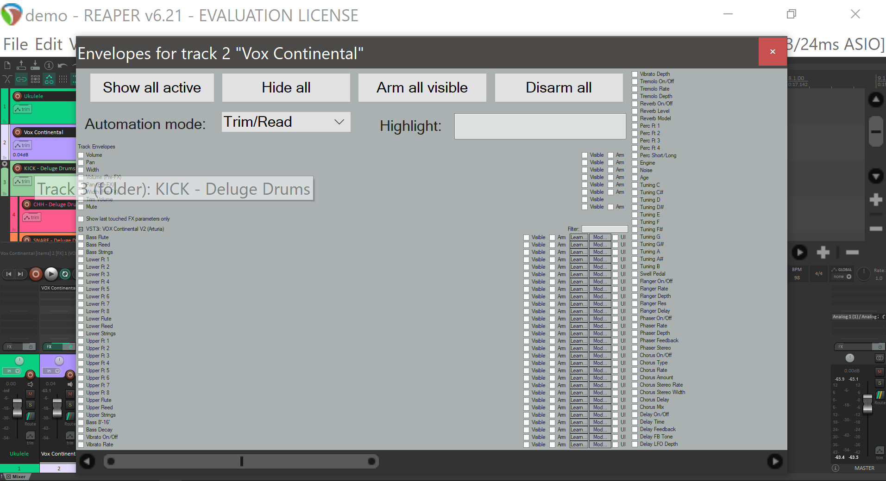Open the GLOBAL automation none dropdown

click(842, 277)
